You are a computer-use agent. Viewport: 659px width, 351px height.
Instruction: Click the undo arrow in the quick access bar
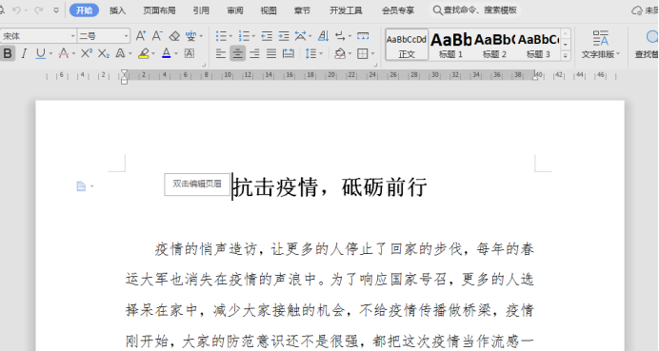click(x=16, y=10)
